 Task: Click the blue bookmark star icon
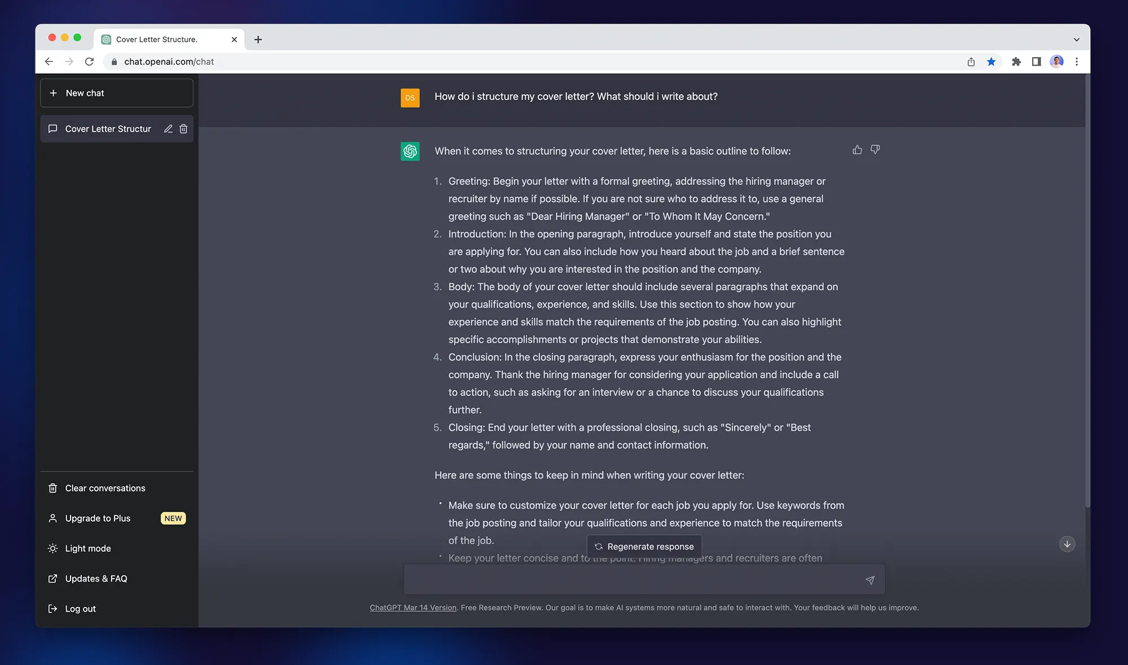991,61
